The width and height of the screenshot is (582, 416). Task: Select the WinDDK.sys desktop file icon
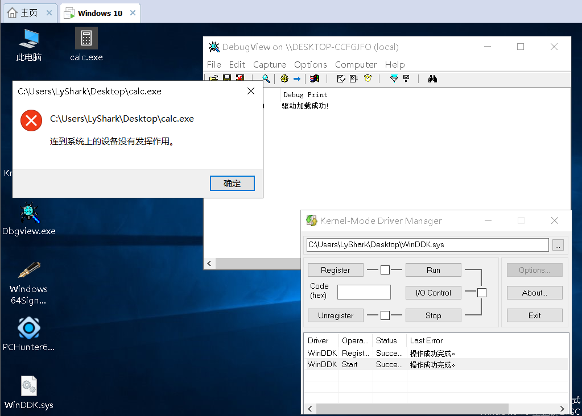tap(29, 392)
